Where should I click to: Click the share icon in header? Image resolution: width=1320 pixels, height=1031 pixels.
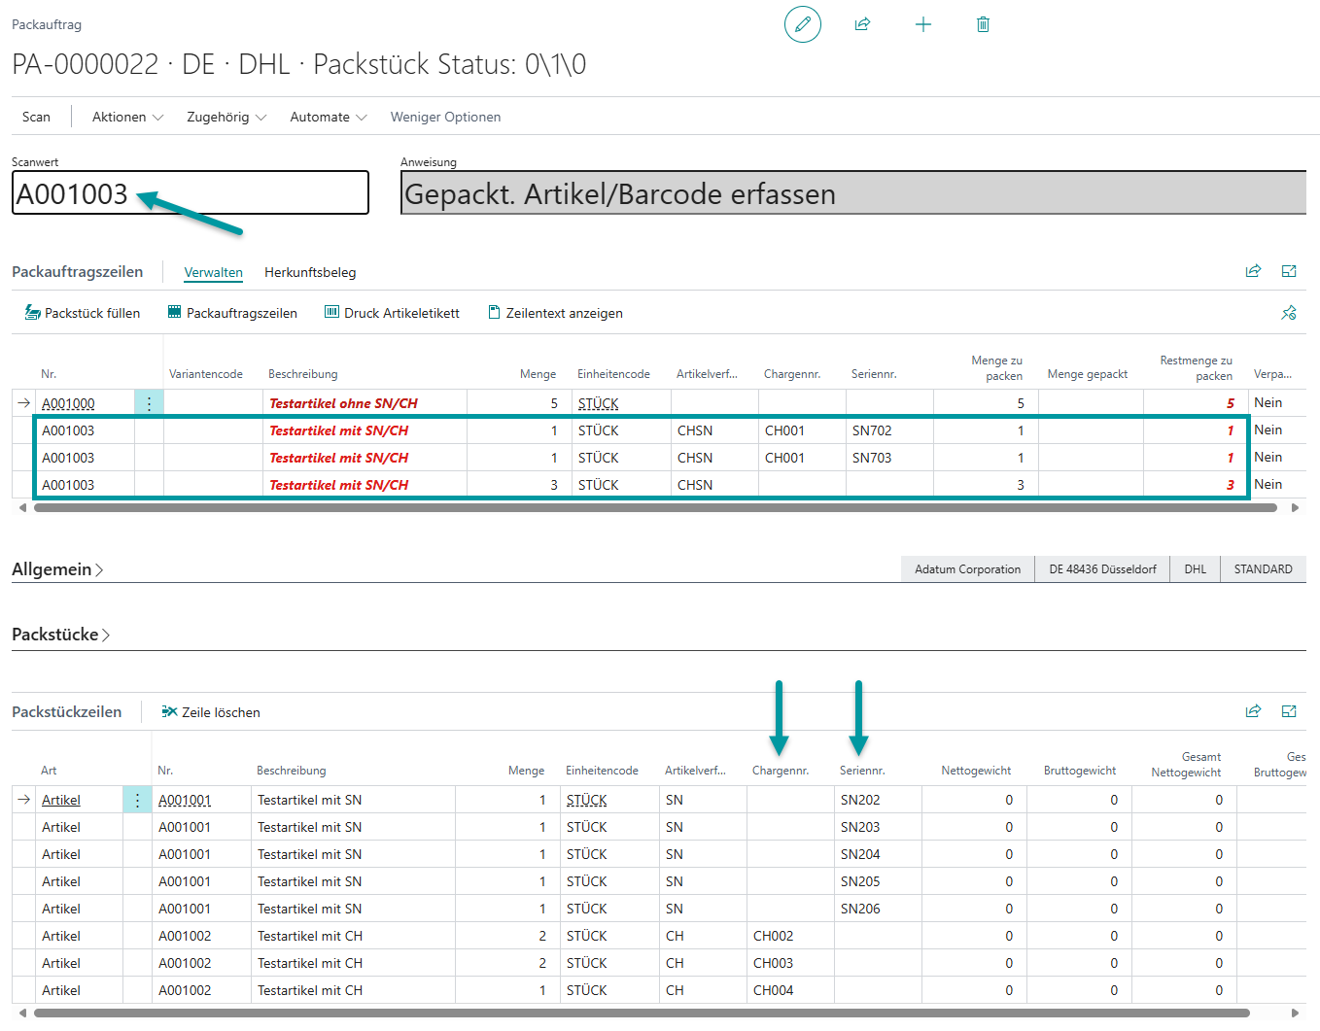(x=862, y=24)
